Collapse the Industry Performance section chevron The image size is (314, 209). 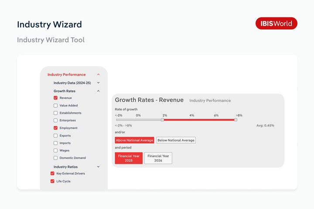tap(98, 74)
